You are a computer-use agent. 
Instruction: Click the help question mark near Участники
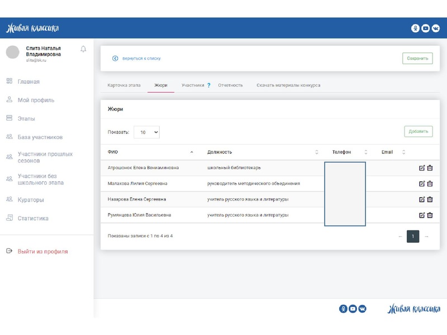[208, 85]
